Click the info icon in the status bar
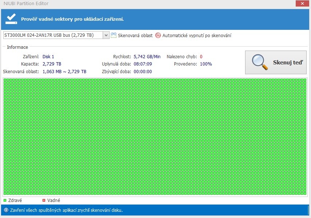311x218 pixels. tap(6, 210)
